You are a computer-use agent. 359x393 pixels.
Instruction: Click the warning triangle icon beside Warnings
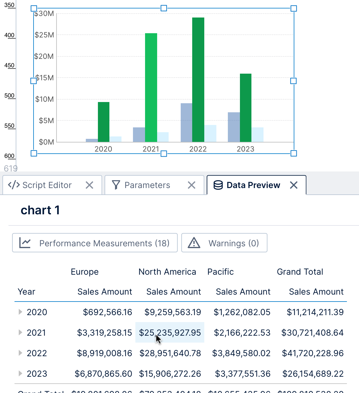pyautogui.click(x=195, y=243)
